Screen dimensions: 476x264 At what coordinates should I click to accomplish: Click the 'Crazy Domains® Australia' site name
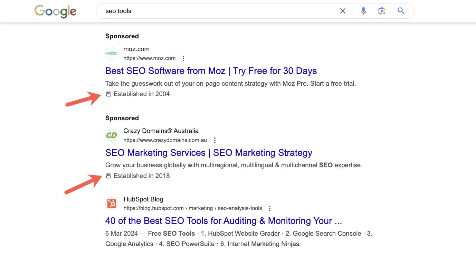[x=161, y=131]
